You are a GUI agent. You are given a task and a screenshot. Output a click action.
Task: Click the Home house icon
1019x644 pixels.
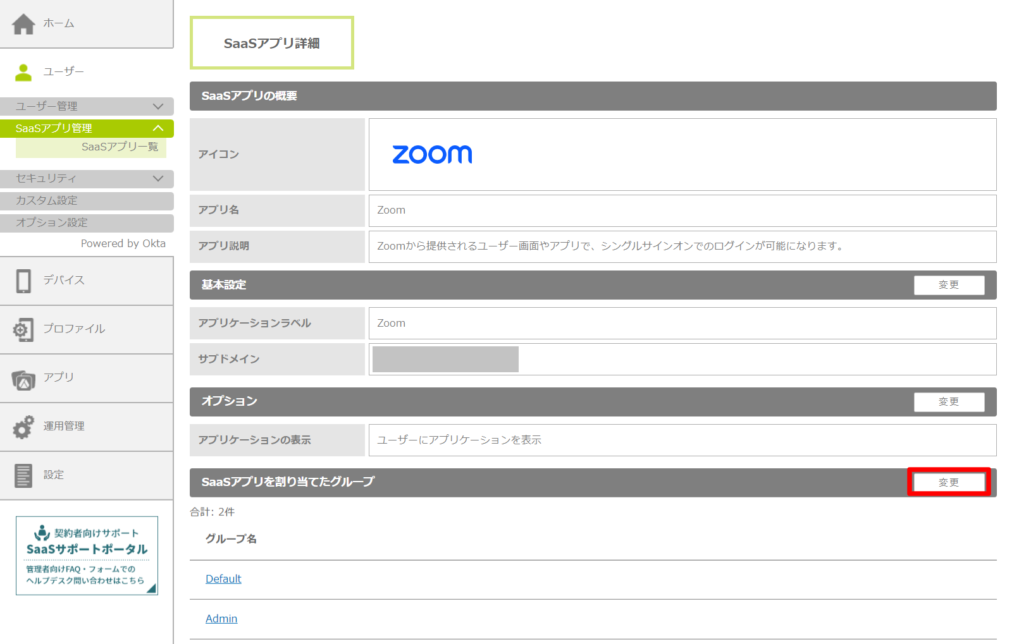(x=23, y=24)
